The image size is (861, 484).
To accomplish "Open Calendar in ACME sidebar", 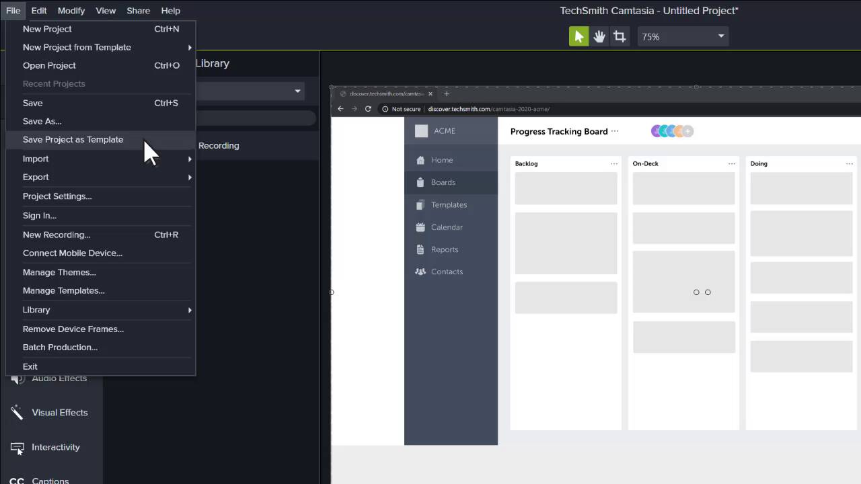I will click(x=451, y=227).
